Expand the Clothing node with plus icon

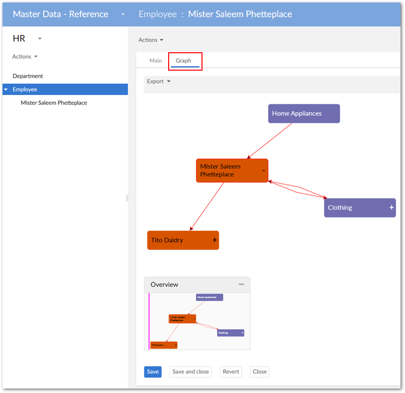(x=392, y=207)
